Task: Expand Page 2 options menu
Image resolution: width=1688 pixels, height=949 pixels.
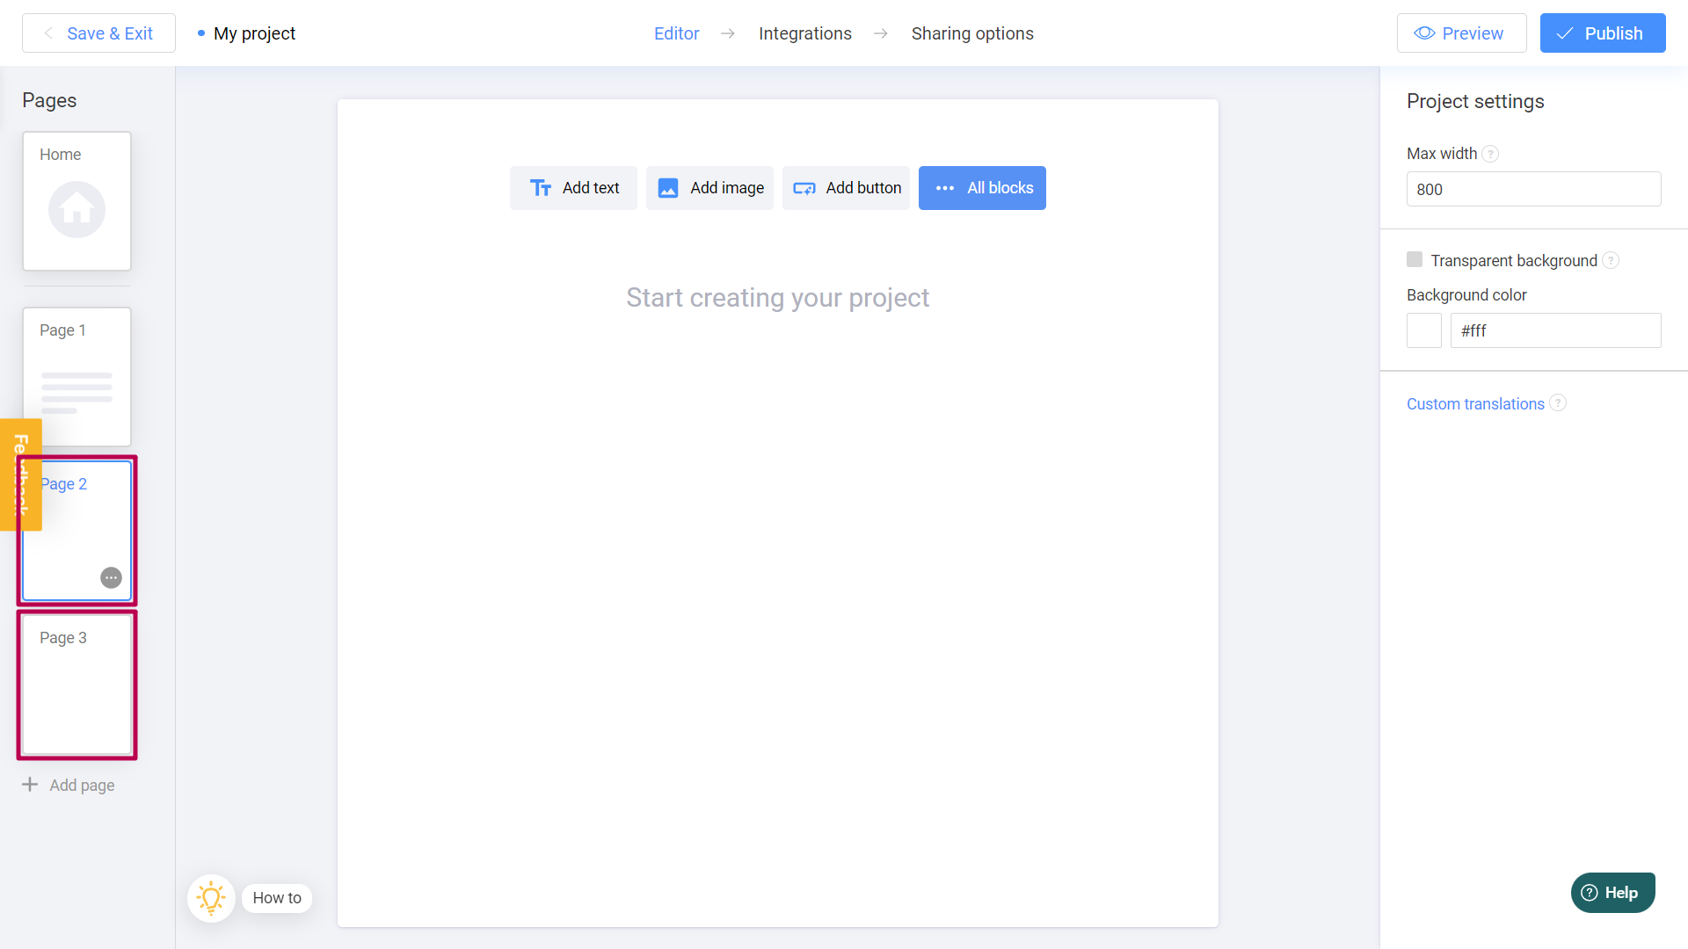Action: pyautogui.click(x=112, y=577)
